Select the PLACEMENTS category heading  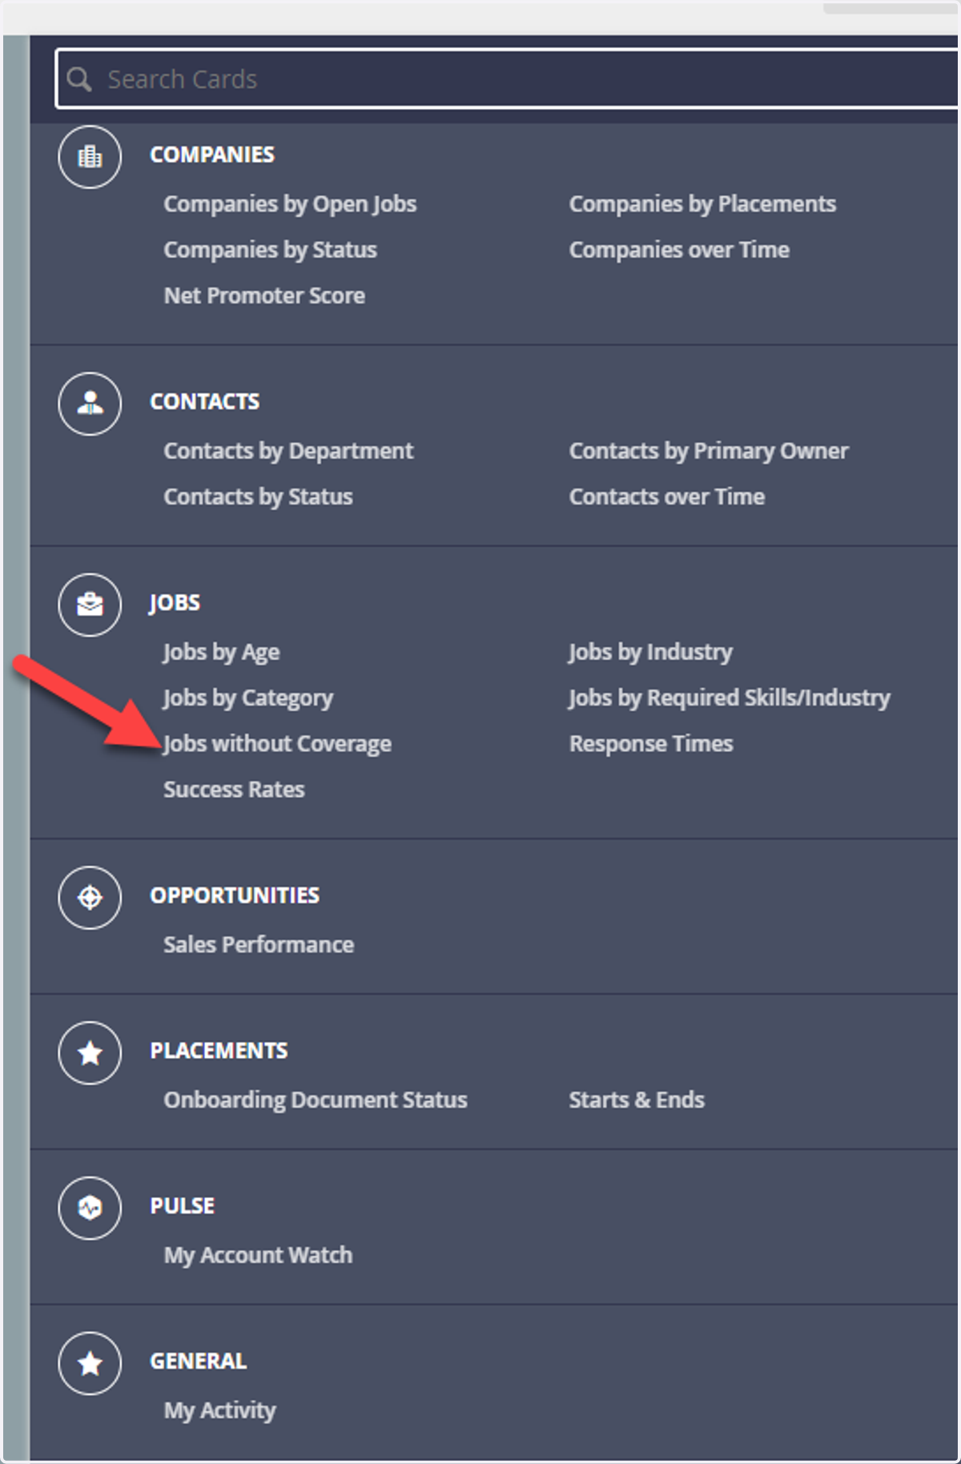[219, 1051]
